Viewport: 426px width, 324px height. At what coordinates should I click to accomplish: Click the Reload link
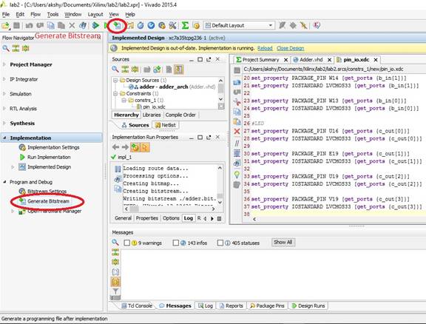pos(265,48)
